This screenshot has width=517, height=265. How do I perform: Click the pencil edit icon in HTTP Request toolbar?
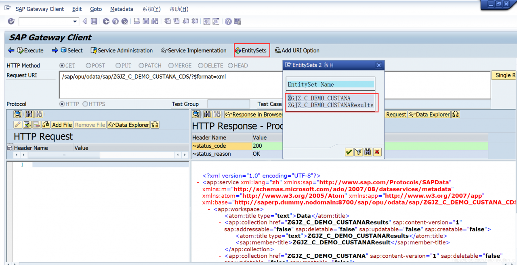[x=18, y=125]
